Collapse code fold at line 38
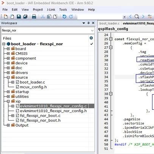 pos(111,94)
